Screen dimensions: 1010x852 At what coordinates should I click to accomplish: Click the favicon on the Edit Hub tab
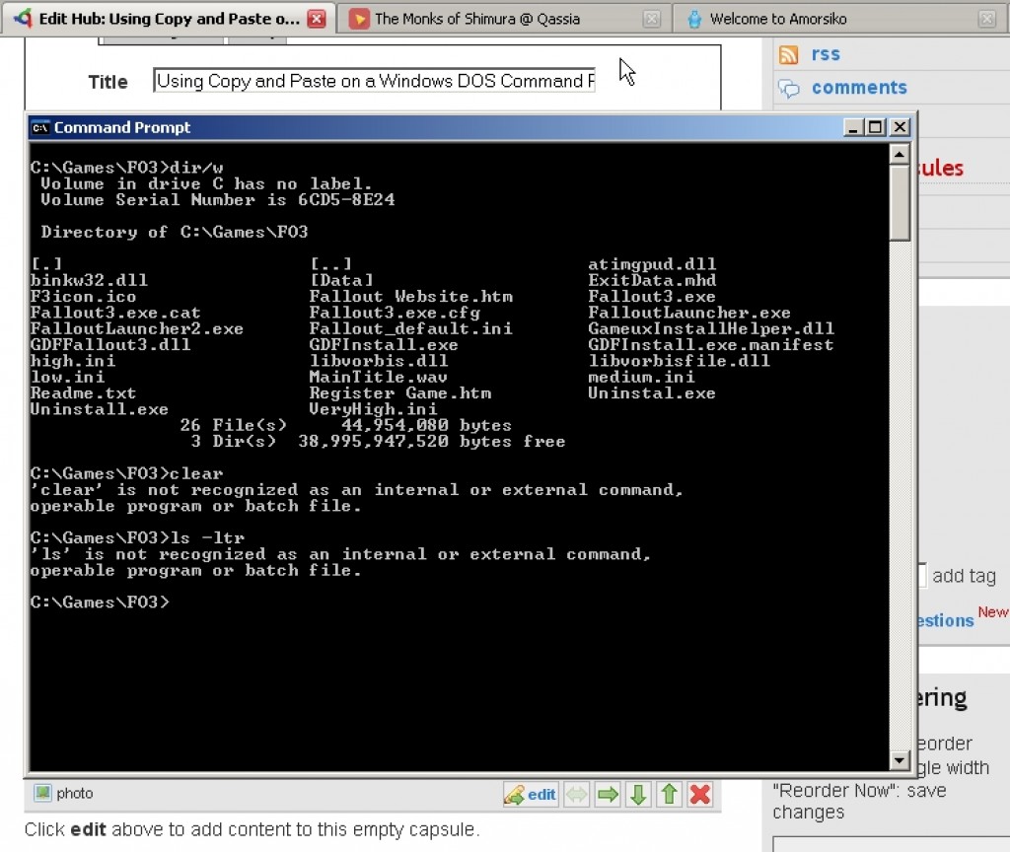(x=22, y=18)
